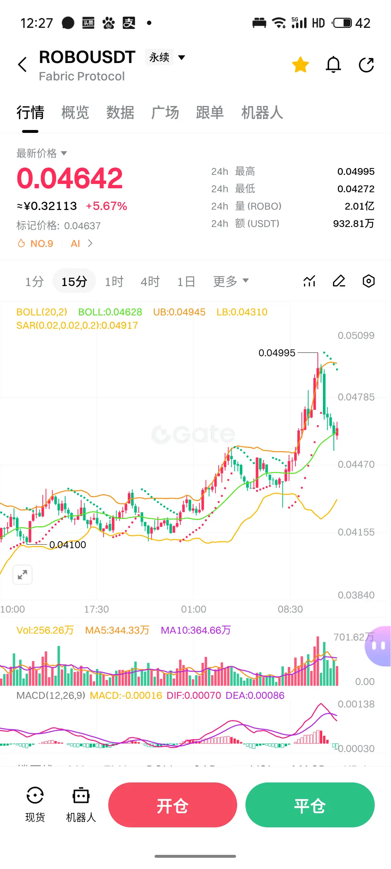This screenshot has height=869, width=391.
Task: Open the bottom 机器人 bot icon
Action: tap(81, 805)
